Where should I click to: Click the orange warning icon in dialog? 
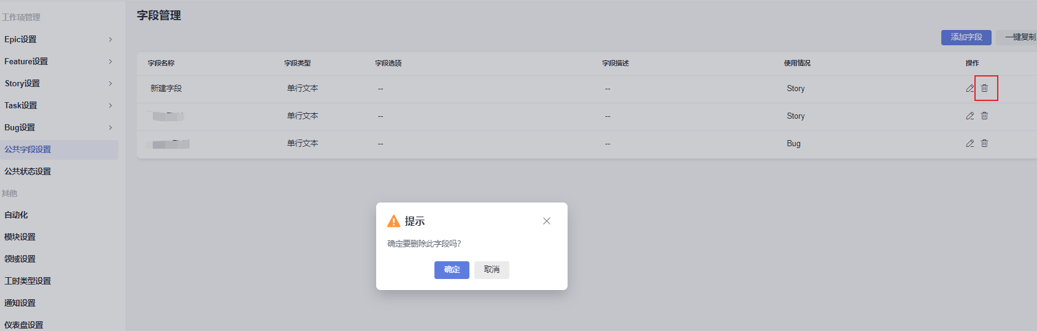pyautogui.click(x=394, y=221)
